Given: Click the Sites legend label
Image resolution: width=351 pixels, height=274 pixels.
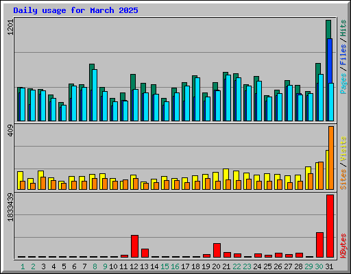Looking at the screenshot, I should tap(343, 179).
